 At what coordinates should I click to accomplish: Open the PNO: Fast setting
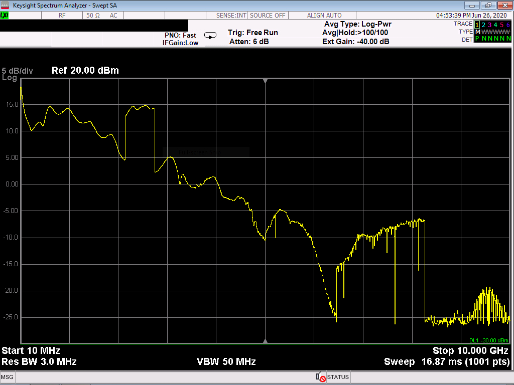[x=180, y=35]
